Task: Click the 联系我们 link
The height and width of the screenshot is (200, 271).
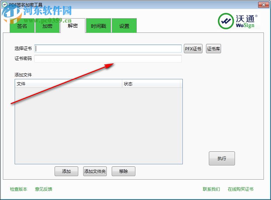Action: coord(211,189)
